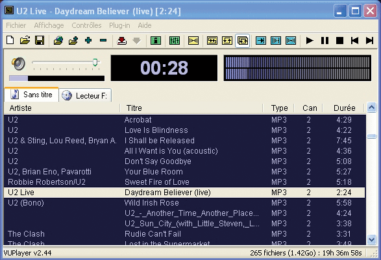
Task: Select the Wild Irish Rose track
Action: 184,203
